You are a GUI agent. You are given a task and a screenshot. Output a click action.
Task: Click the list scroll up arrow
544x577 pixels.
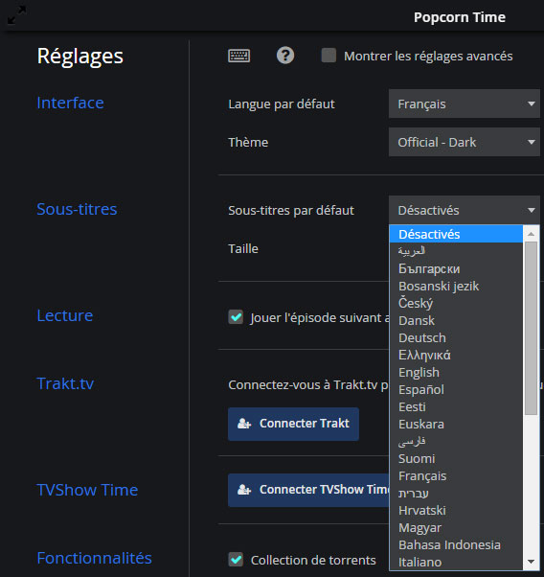click(x=531, y=234)
